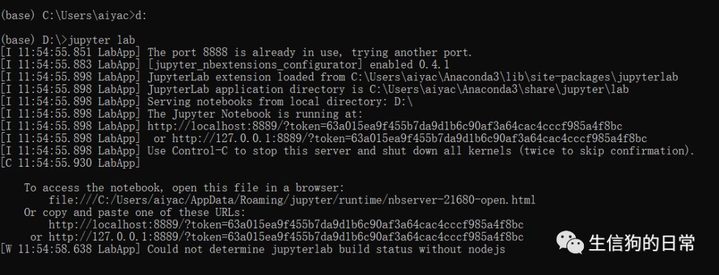Open the nbserver-21680-open.html file path link
This screenshot has height=275, width=719.
pyautogui.click(x=292, y=200)
